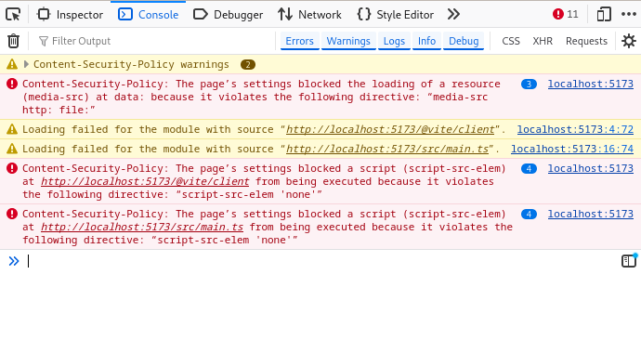This screenshot has width=641, height=340.
Task: Open the Inspector tab
Action: (x=70, y=15)
